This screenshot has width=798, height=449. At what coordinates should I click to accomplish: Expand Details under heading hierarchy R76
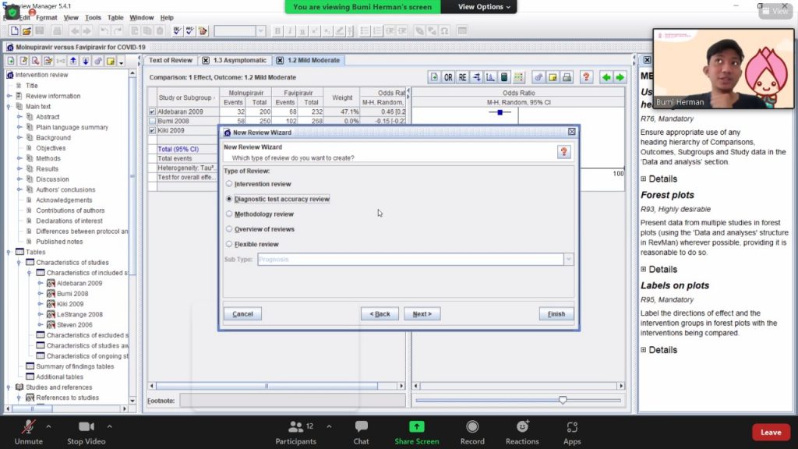tap(659, 179)
